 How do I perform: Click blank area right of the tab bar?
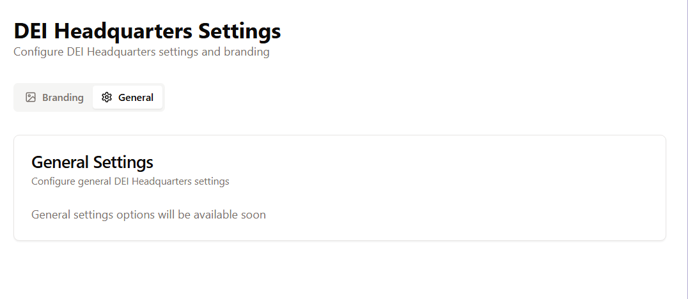[384, 98]
